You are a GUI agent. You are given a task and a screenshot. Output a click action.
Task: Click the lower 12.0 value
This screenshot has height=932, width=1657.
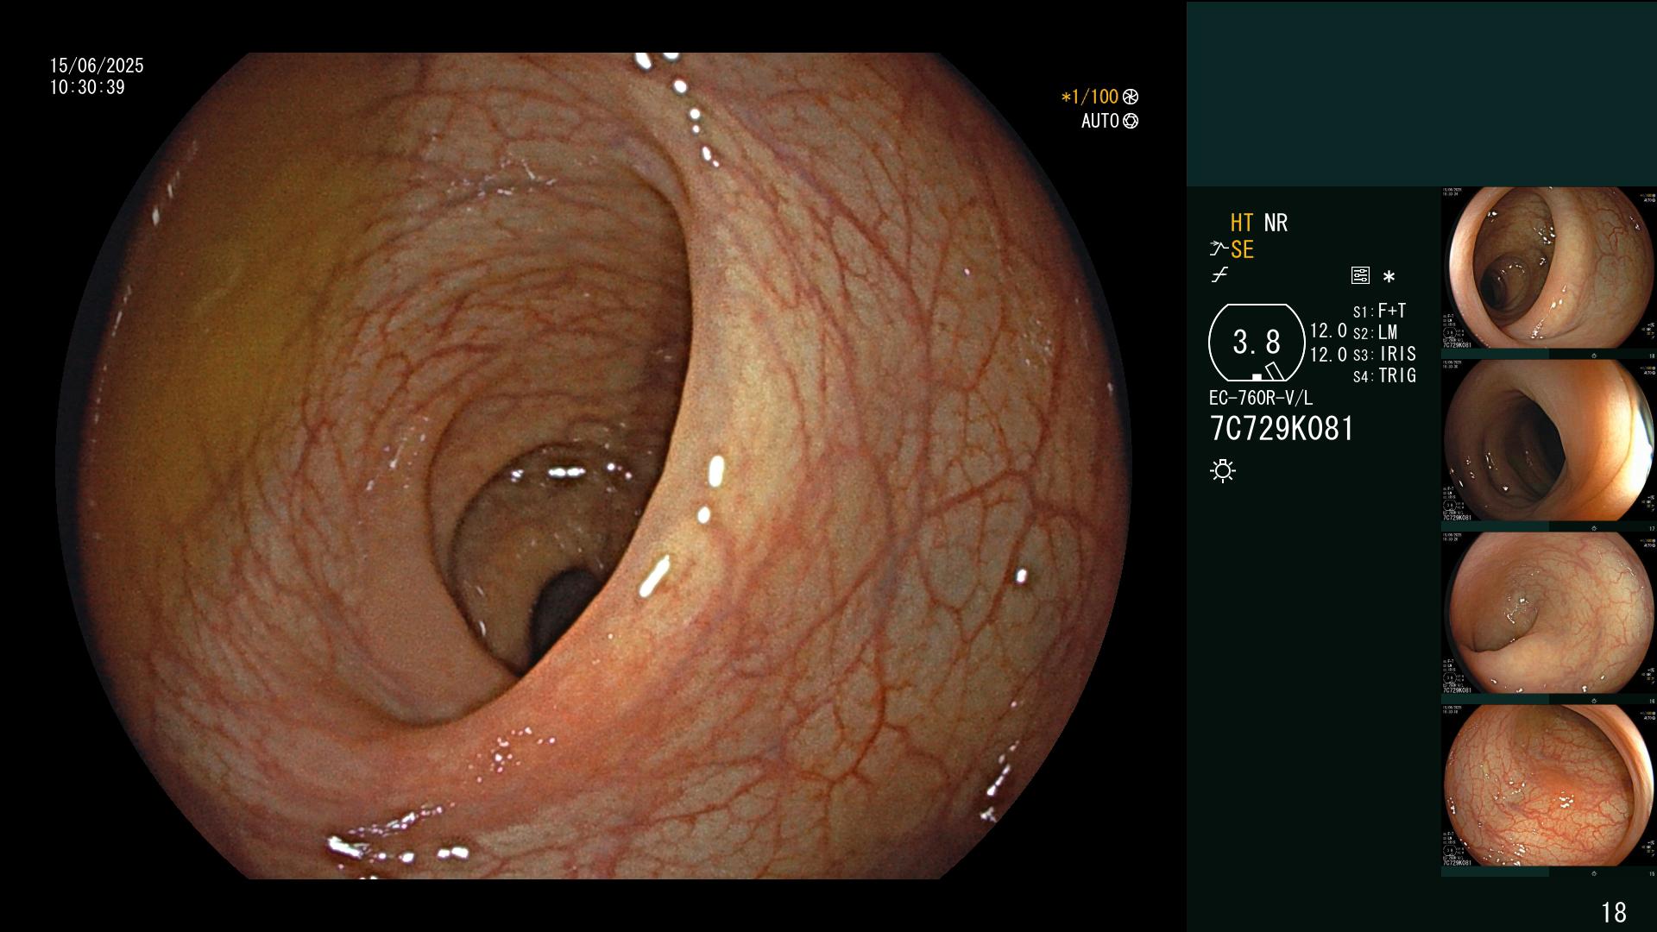click(x=1328, y=355)
